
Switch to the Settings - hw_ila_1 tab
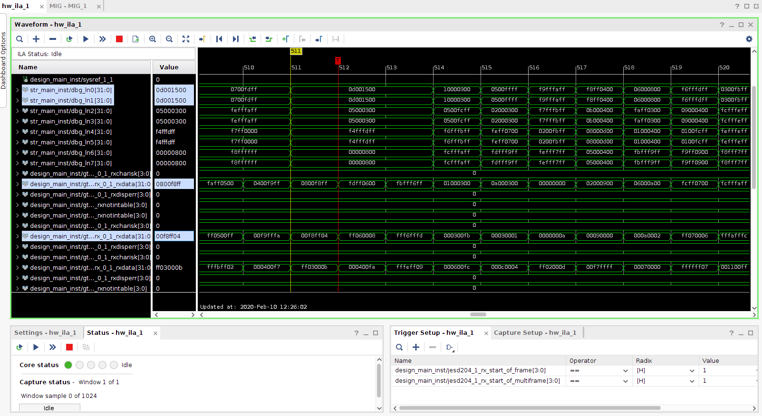[x=45, y=332]
